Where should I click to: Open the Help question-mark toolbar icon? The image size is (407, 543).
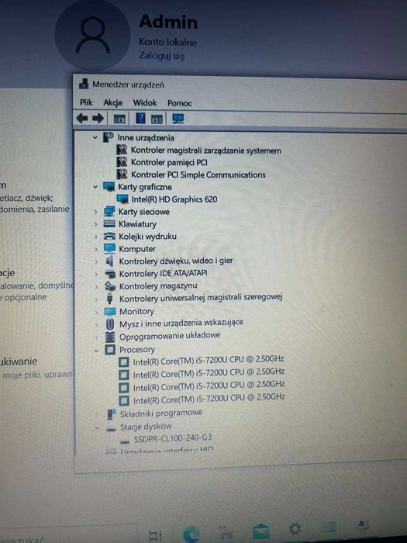tap(140, 119)
